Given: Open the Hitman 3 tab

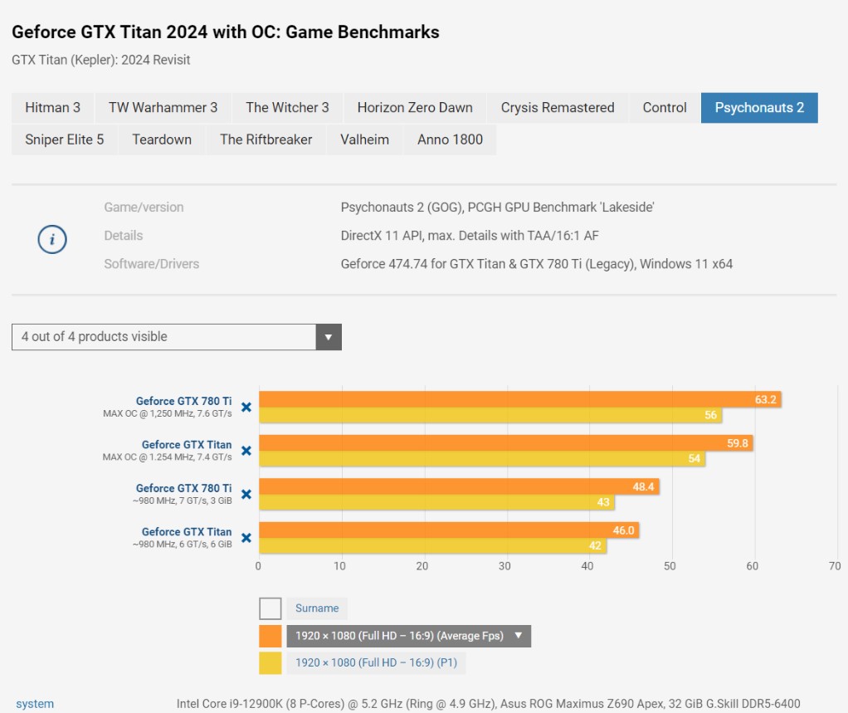Looking at the screenshot, I should [52, 108].
